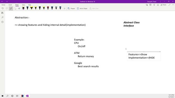
Task: Toggle the select objects or type text tool
Action: point(11,8)
